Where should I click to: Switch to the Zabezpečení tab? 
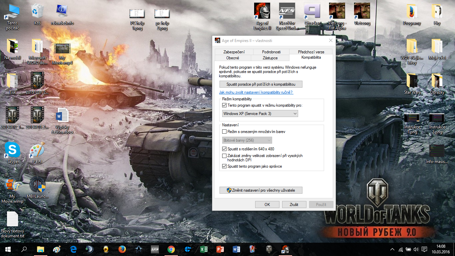click(x=234, y=52)
